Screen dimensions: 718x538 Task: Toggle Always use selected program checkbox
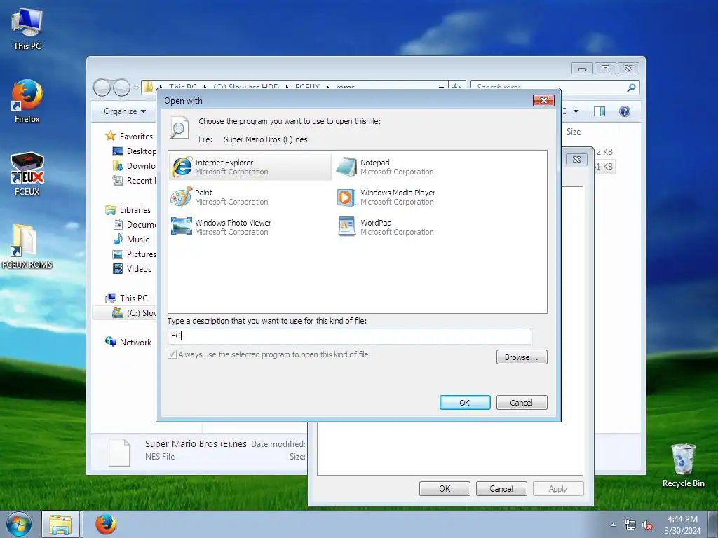click(x=172, y=354)
